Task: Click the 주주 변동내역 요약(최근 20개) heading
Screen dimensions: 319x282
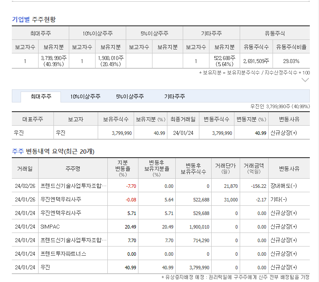Action: tap(53, 152)
